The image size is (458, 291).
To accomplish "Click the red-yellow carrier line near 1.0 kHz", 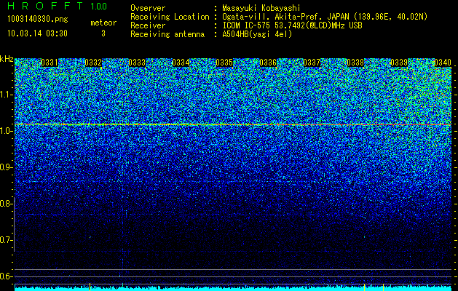I will 233,124.
